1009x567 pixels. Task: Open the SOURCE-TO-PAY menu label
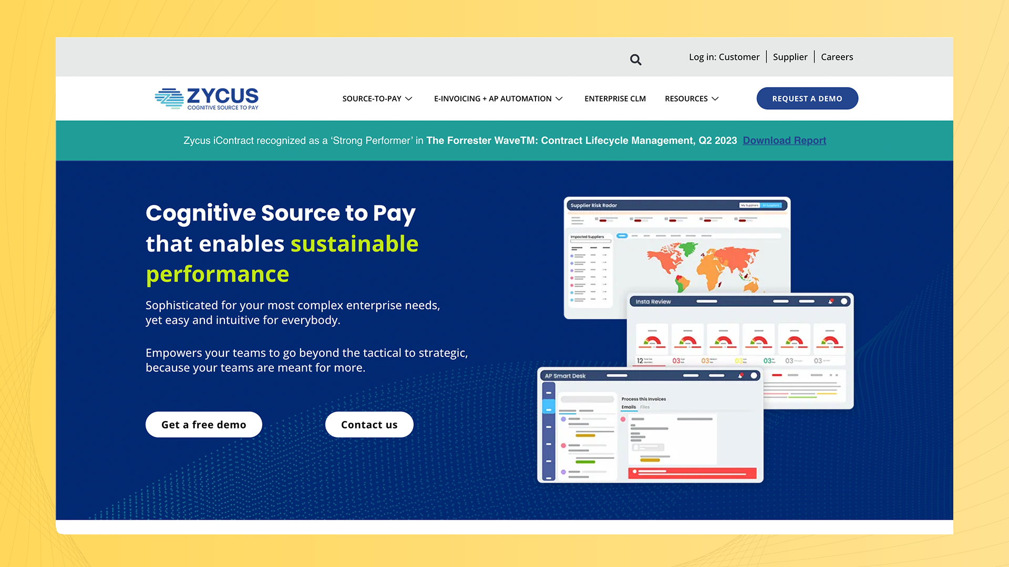[372, 99]
